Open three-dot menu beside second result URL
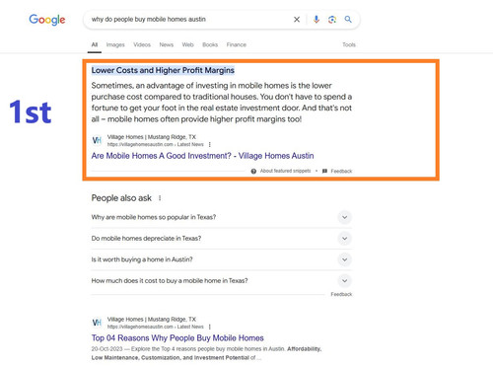This screenshot has width=493, height=367. [x=210, y=327]
